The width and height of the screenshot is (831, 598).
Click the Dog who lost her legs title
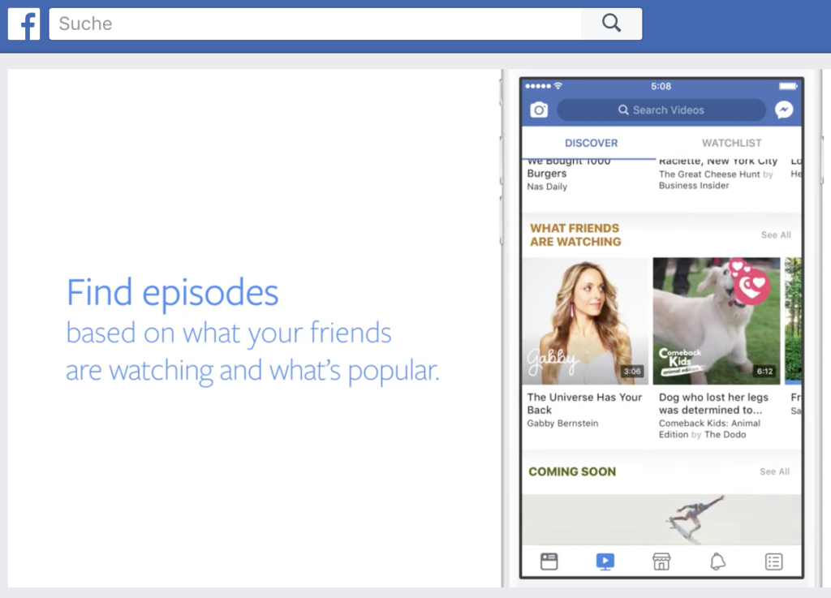tap(713, 403)
